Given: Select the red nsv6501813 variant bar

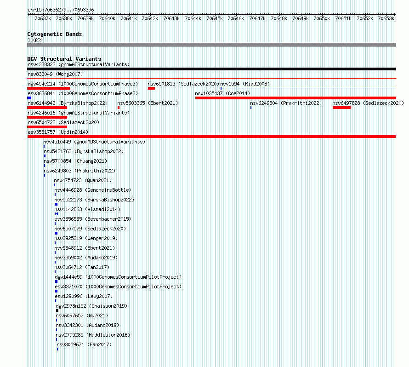Looking at the screenshot, I should 151,88.
